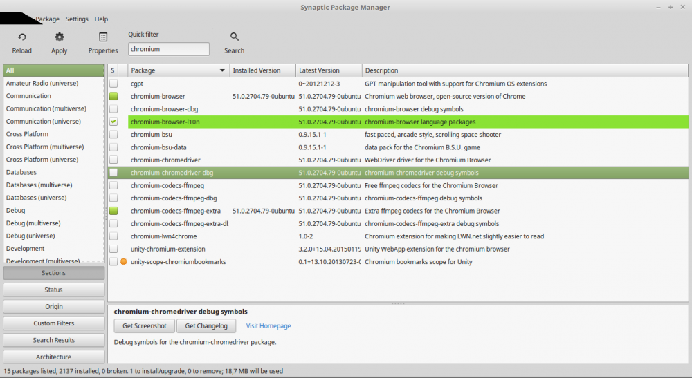Select the chromium-bsu package name
Screen dimensions: 692x378
click(152, 135)
